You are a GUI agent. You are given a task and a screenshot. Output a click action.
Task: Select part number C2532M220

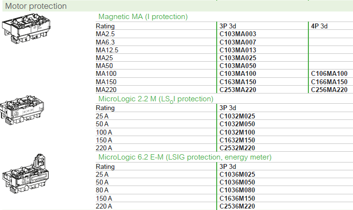[237, 148]
